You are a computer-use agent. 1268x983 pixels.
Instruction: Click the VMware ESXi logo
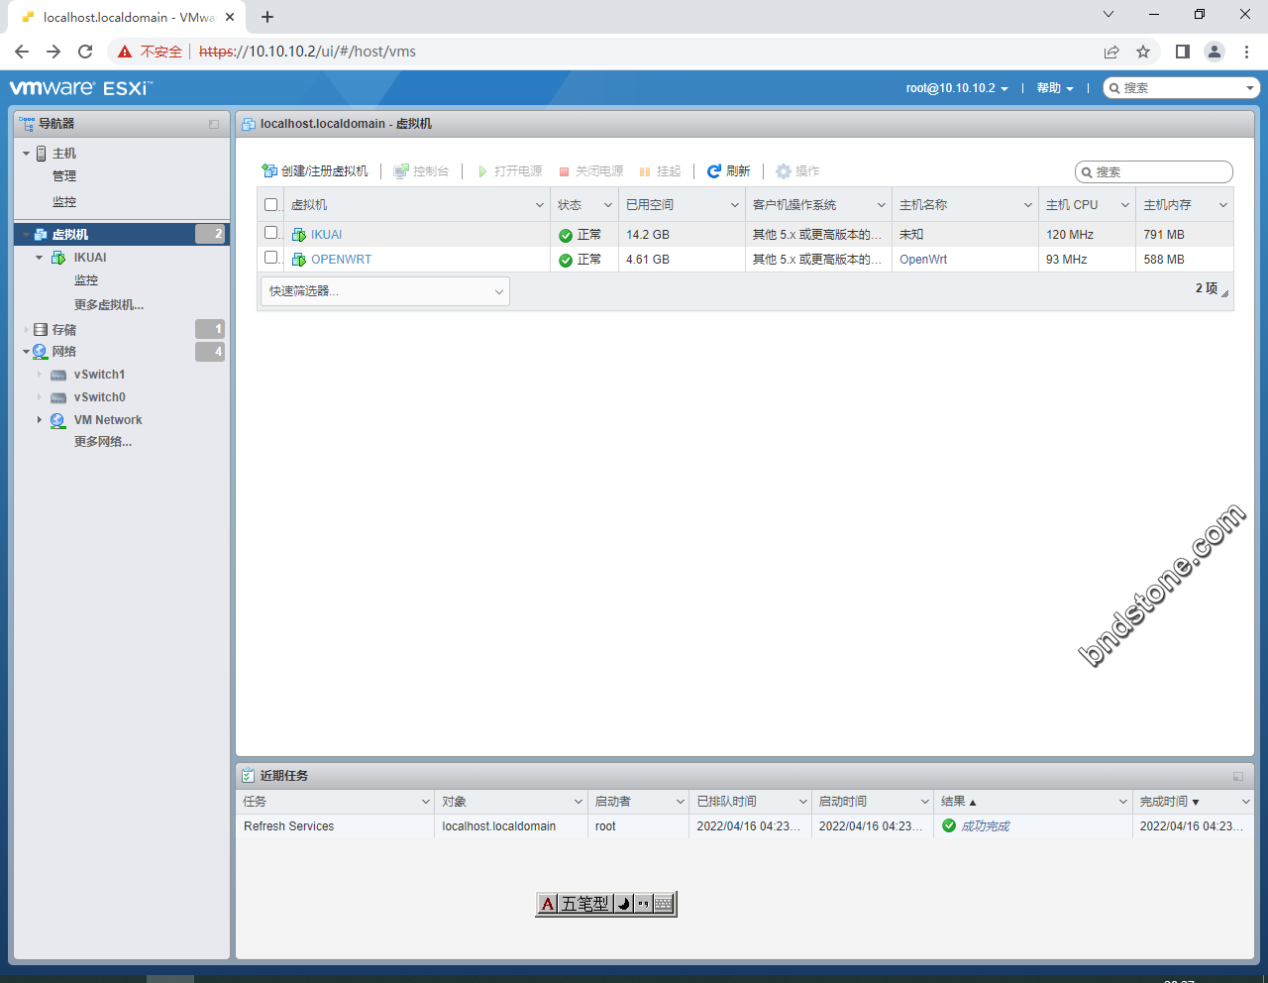(x=81, y=88)
